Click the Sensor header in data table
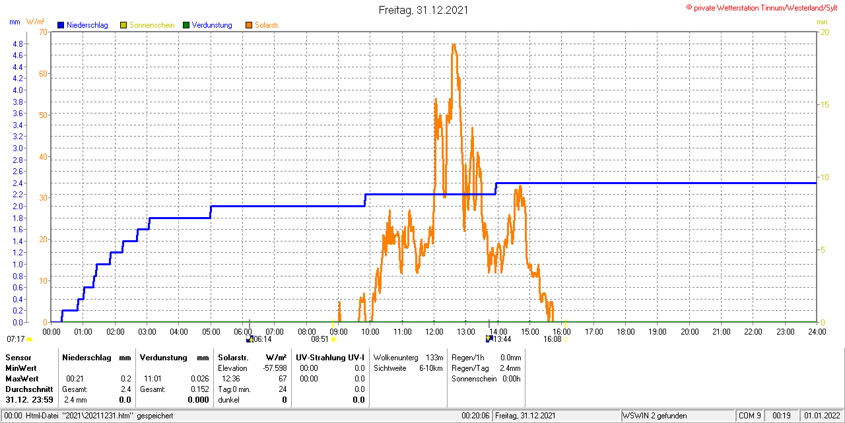This screenshot has height=423, width=845. [18, 357]
